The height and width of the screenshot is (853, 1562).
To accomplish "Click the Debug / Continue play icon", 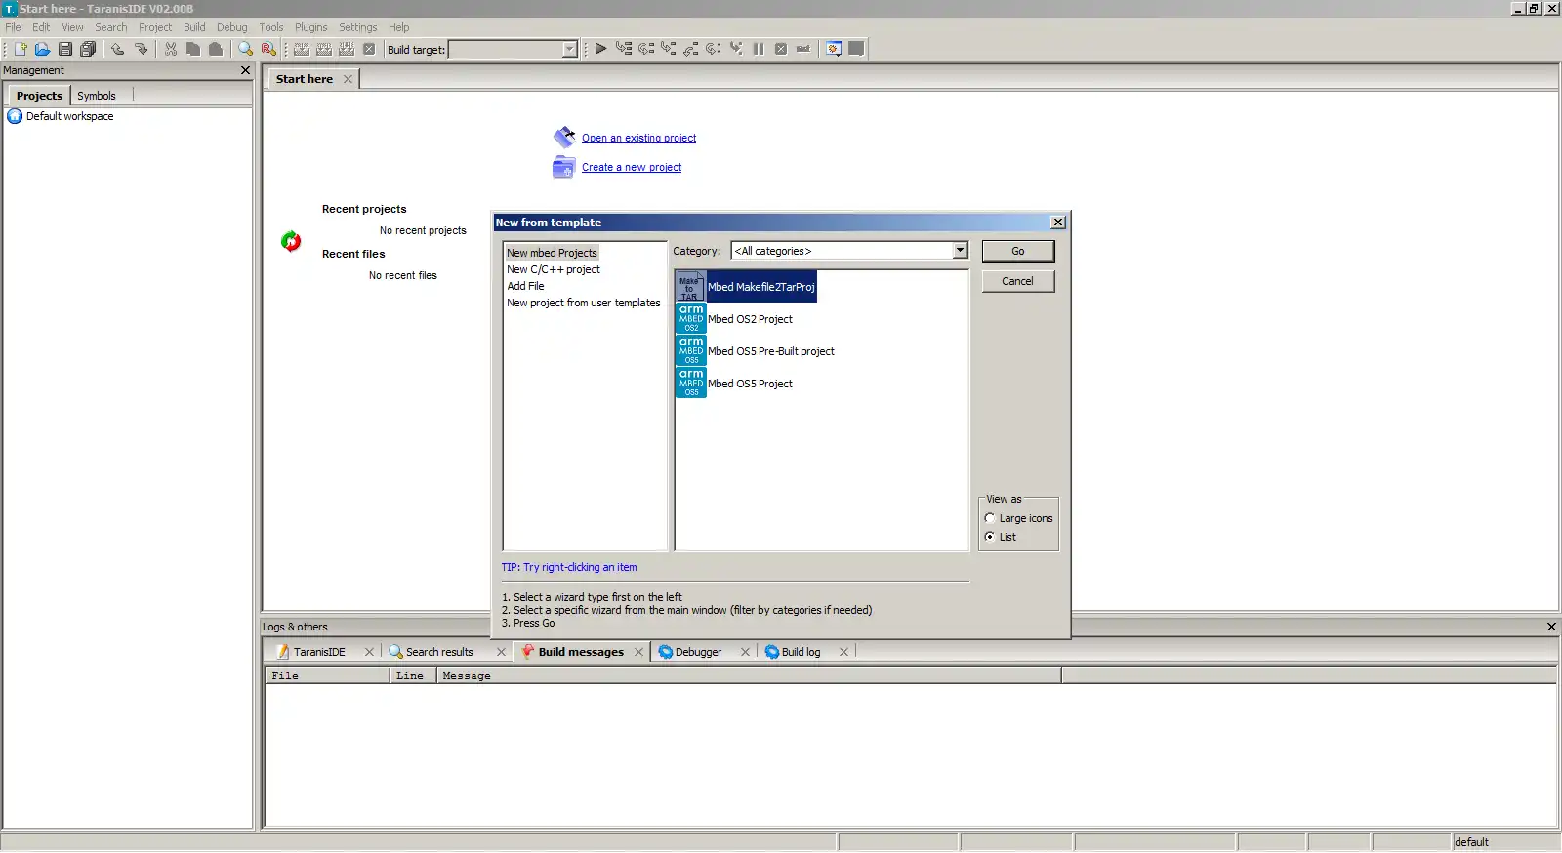I will click(600, 49).
